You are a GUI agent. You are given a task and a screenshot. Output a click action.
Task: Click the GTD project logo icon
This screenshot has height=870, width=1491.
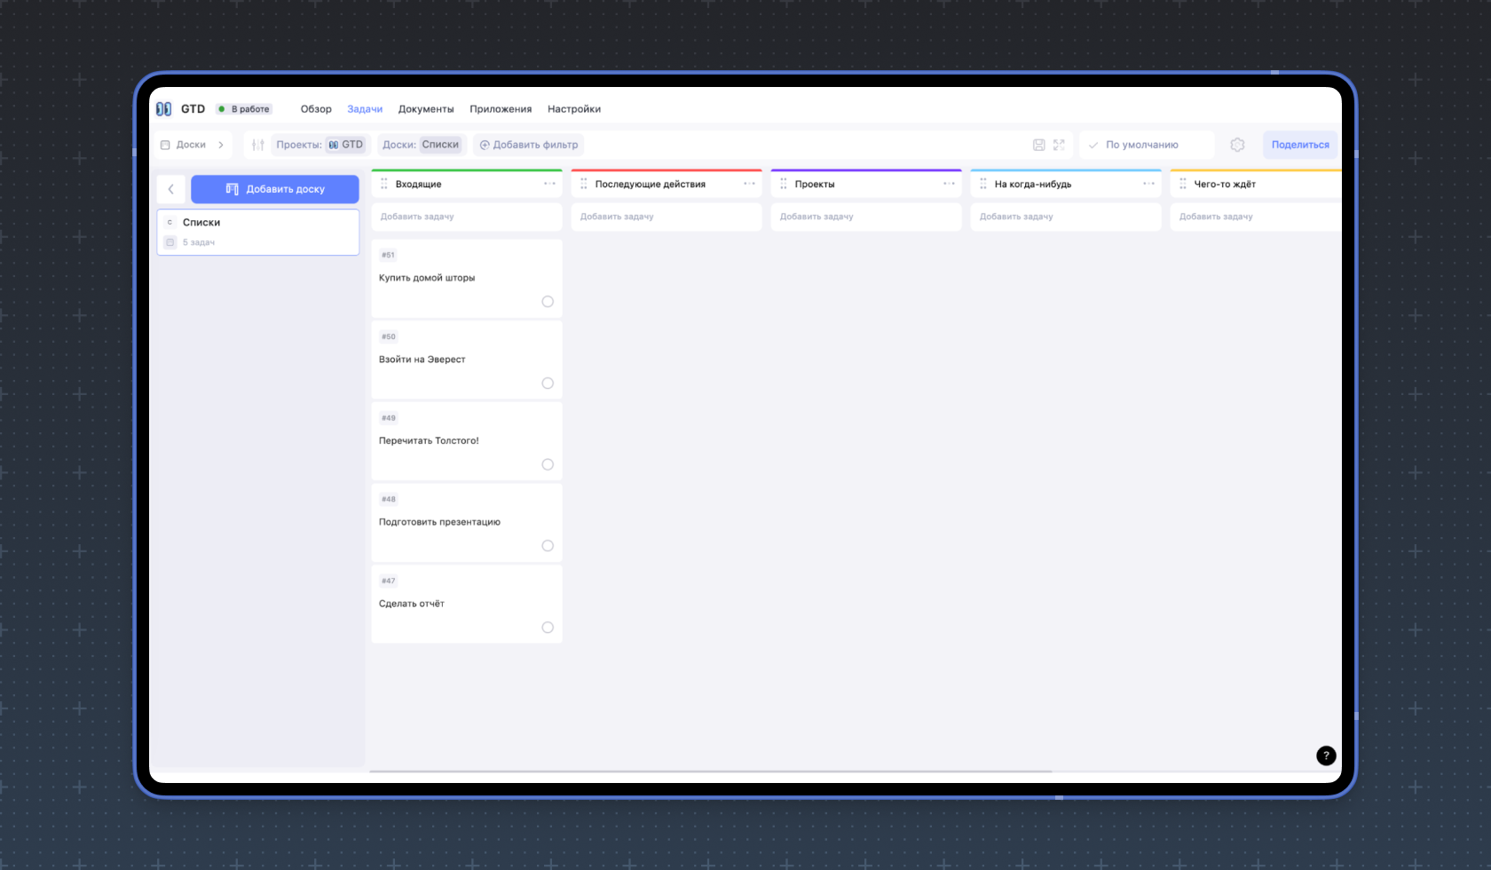pyautogui.click(x=164, y=109)
